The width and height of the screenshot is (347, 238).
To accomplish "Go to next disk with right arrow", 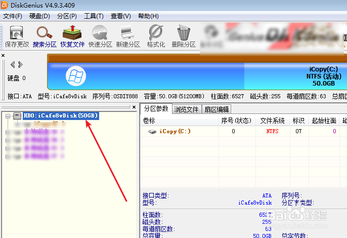I will [20, 64].
